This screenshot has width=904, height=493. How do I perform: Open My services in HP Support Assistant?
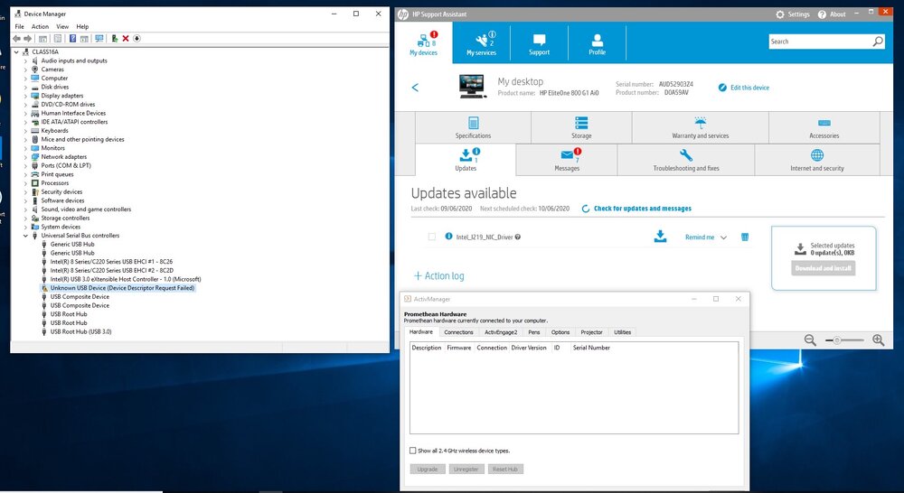(x=482, y=43)
